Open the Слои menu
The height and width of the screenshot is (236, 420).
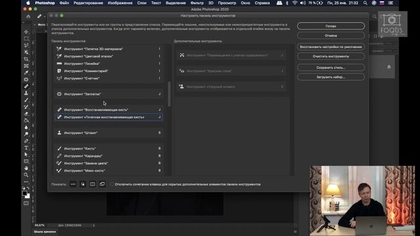(x=142, y=3)
